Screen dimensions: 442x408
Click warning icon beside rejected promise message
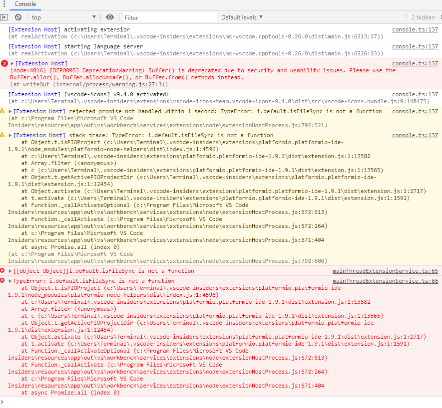coord(2,111)
